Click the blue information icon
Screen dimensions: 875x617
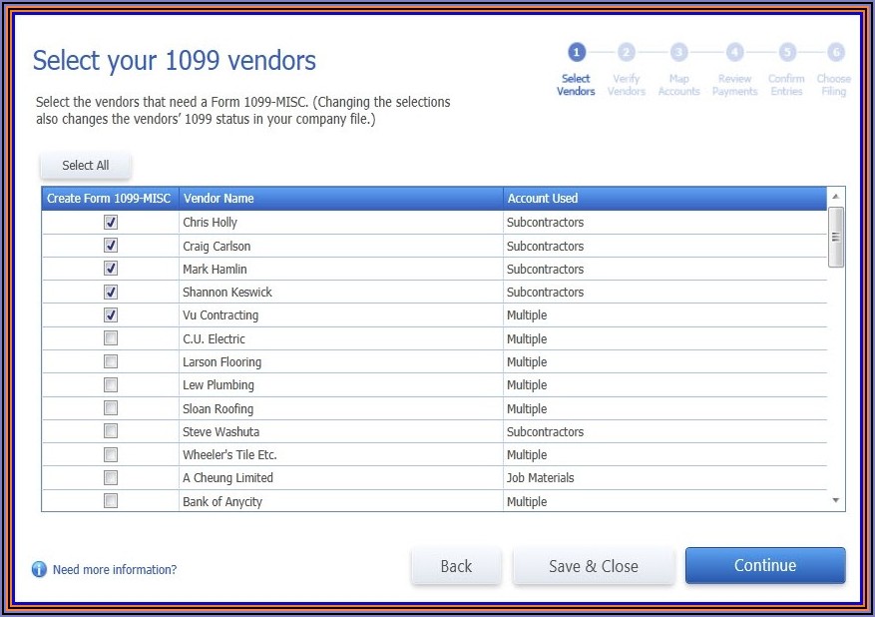(39, 569)
